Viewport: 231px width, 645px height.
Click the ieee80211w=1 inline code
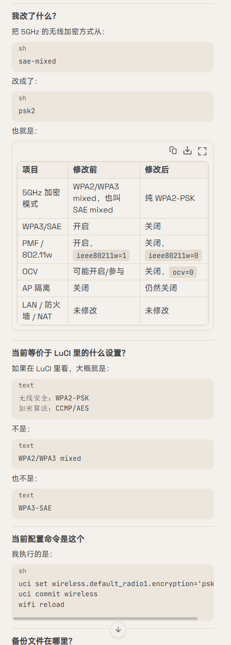101,255
